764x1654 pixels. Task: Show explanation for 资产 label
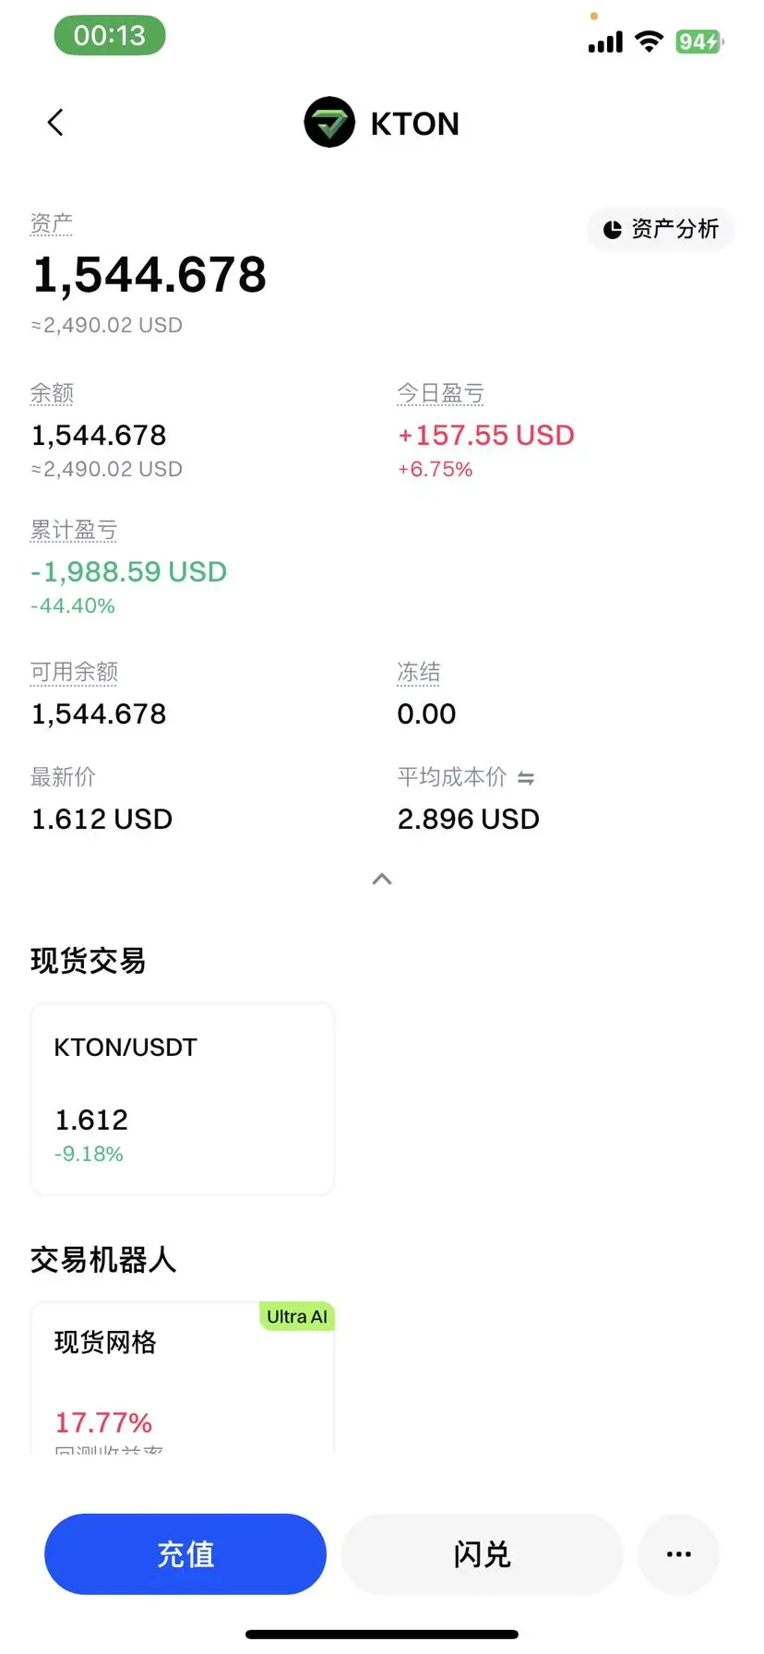[x=52, y=224]
